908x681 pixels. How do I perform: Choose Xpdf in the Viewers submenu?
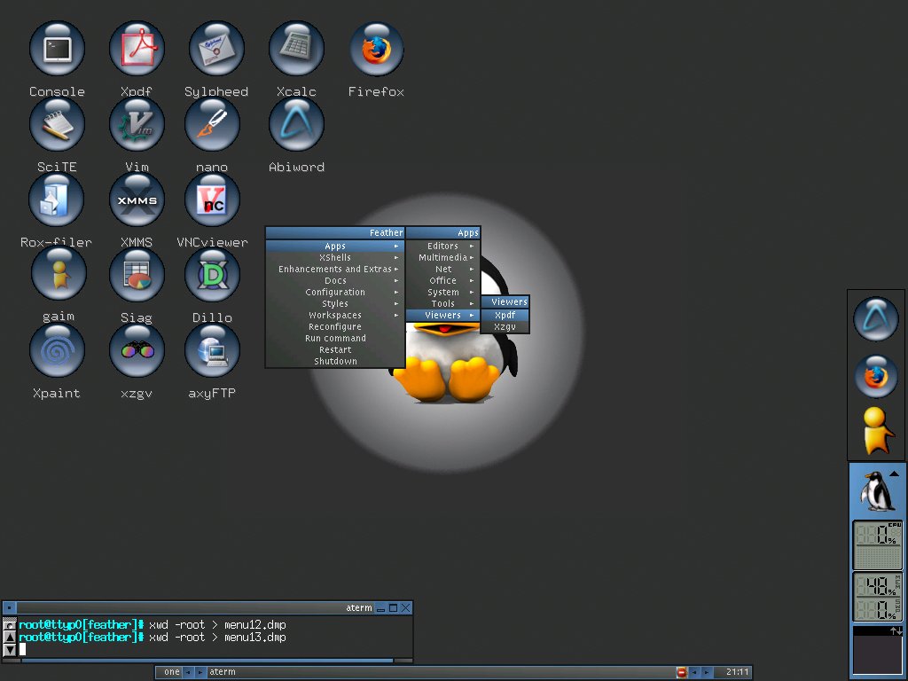coord(505,316)
